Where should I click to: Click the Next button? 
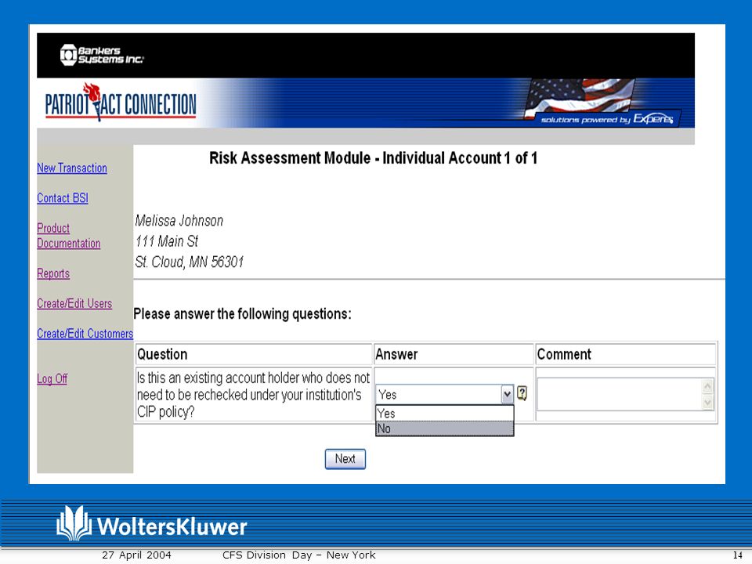pyautogui.click(x=345, y=459)
